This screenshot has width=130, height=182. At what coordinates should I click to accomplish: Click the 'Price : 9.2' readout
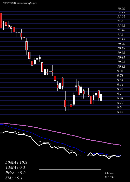(15, 173)
